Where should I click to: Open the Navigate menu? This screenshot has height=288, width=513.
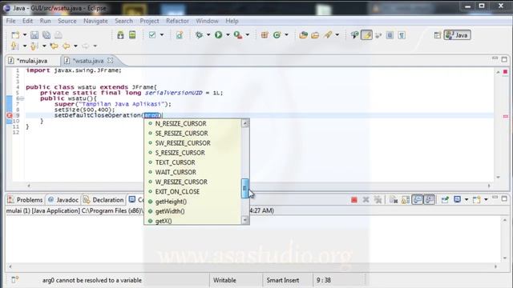pyautogui.click(x=95, y=21)
